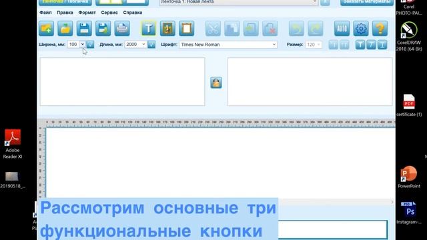This screenshot has height=240, width=427.
Task: Apply length with the check button beside 2000
Action: point(151,45)
